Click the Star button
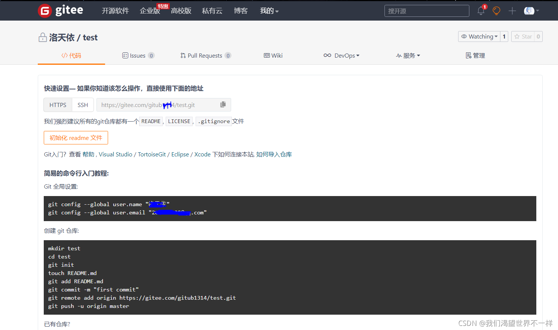 pyautogui.click(x=523, y=36)
